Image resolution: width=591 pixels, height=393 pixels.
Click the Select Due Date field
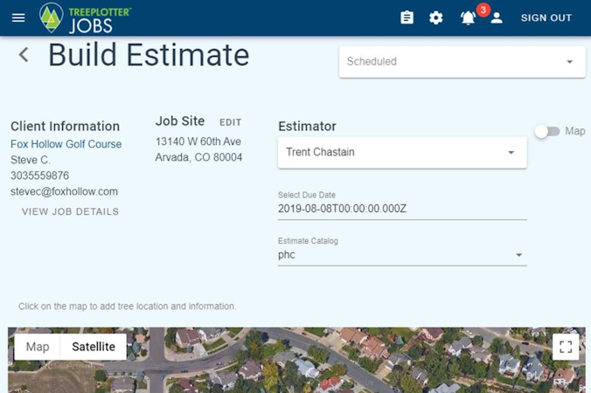(402, 209)
